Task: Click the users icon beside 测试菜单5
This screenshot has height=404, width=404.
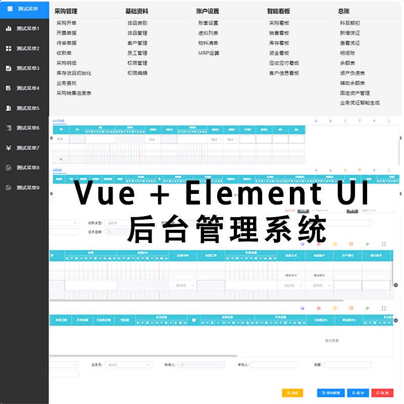Action: point(9,108)
